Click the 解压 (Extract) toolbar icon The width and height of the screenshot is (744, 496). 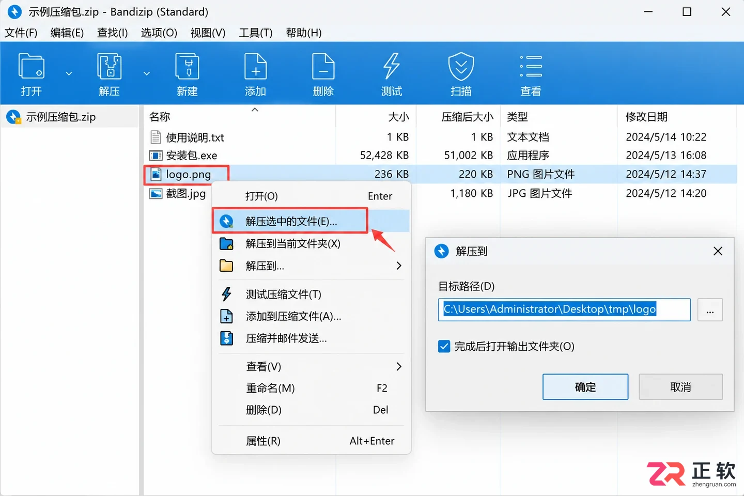pos(109,67)
